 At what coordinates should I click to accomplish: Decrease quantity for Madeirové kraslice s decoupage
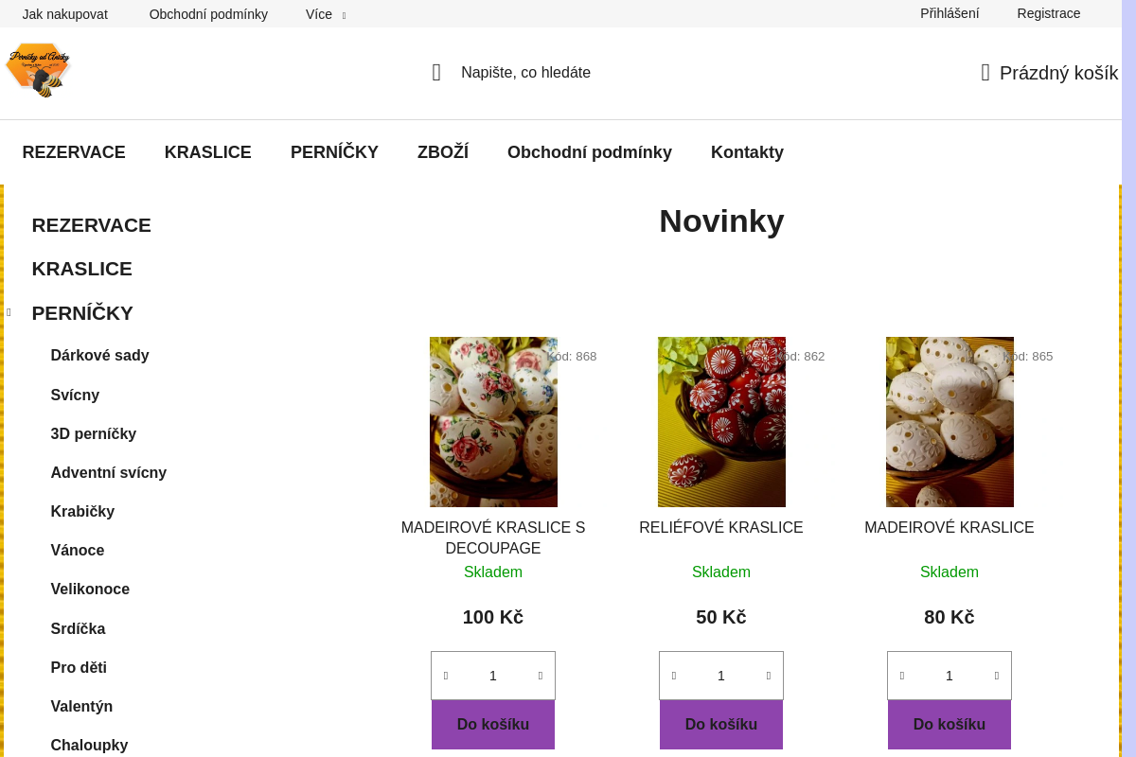tap(446, 676)
